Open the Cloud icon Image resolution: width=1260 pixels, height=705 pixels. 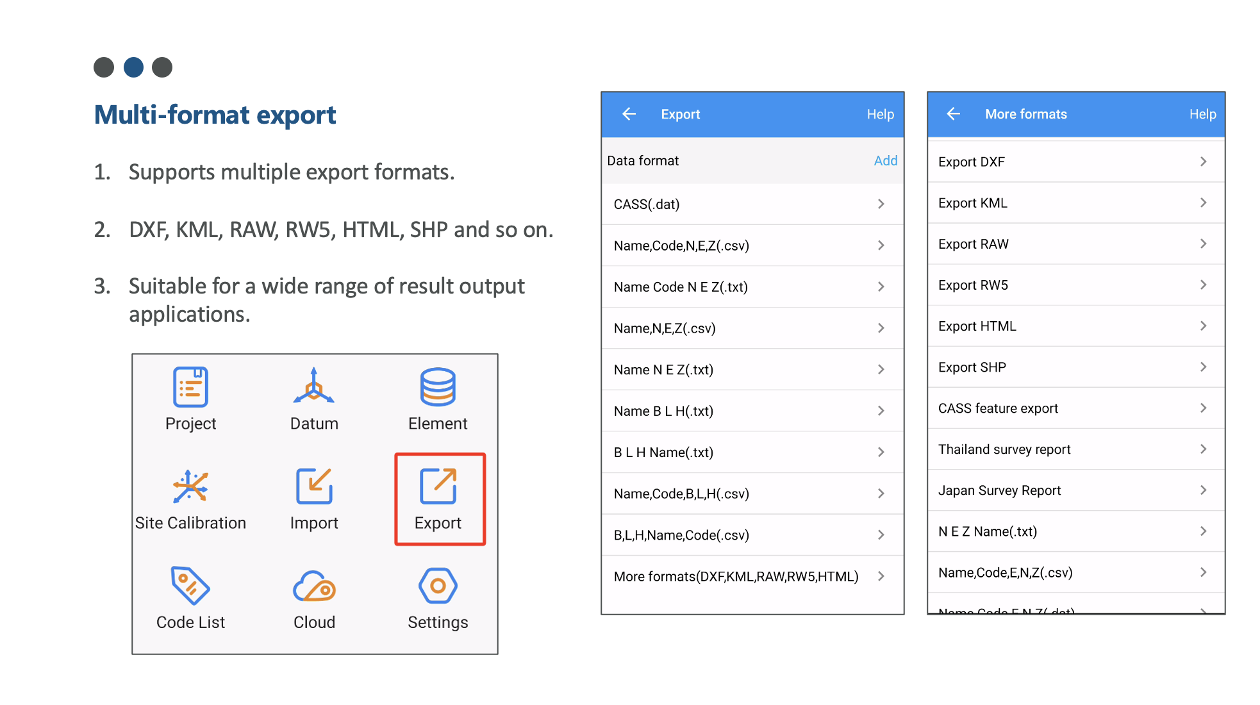tap(314, 586)
